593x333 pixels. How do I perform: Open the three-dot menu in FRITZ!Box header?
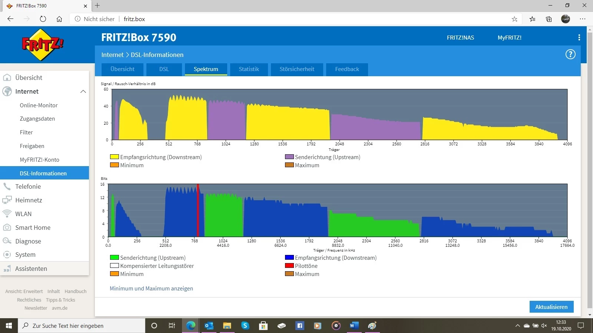coord(579,37)
